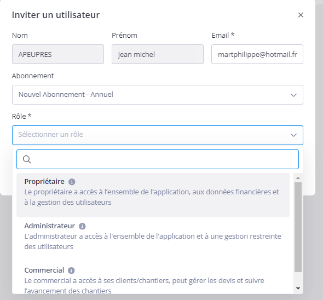Viewport: 323px width, 300px height.
Task: Click the info icon next to Propriétaire
Action: (72, 182)
